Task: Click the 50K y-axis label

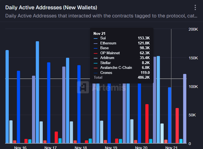Action: (192, 115)
